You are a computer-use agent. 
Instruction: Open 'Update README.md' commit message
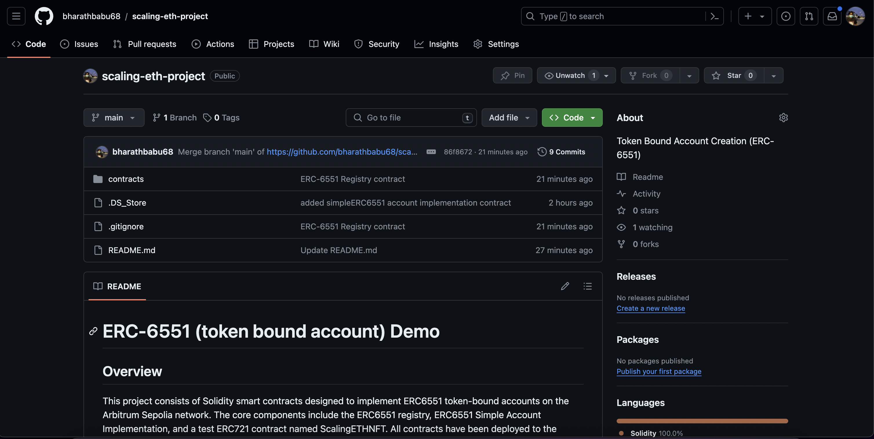point(338,250)
